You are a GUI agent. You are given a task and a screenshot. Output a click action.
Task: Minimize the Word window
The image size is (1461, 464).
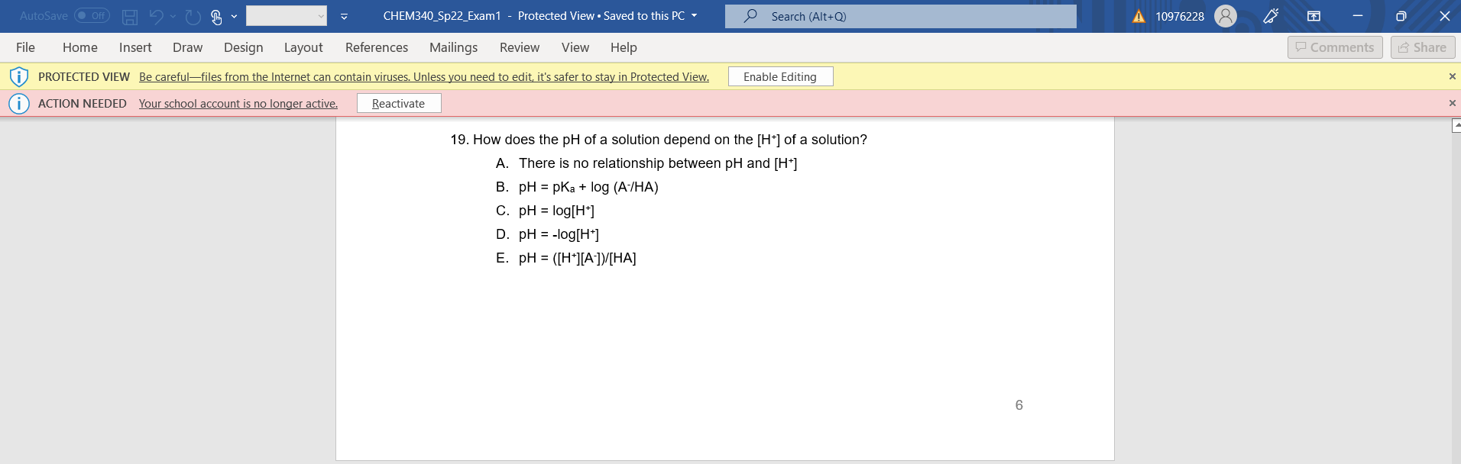(1358, 16)
